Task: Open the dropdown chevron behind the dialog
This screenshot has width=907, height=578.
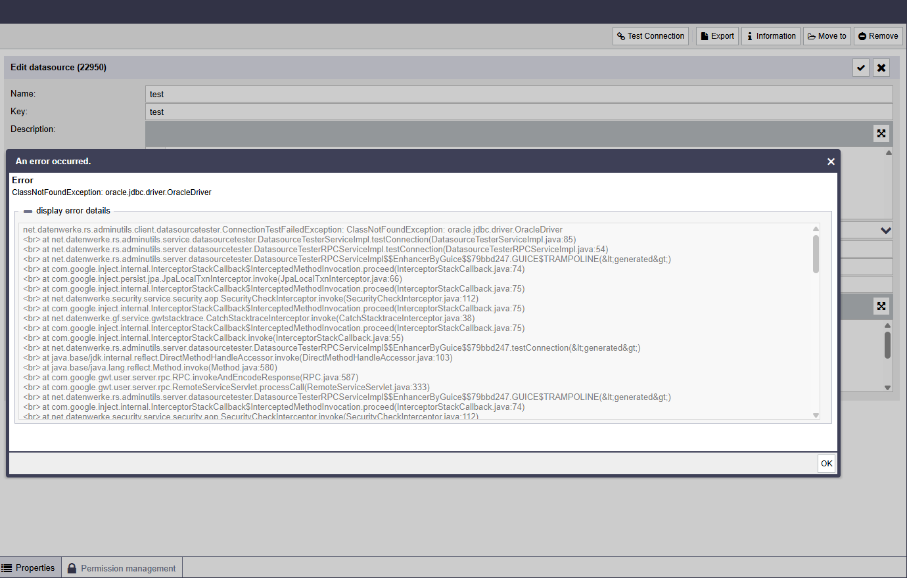Action: point(886,231)
